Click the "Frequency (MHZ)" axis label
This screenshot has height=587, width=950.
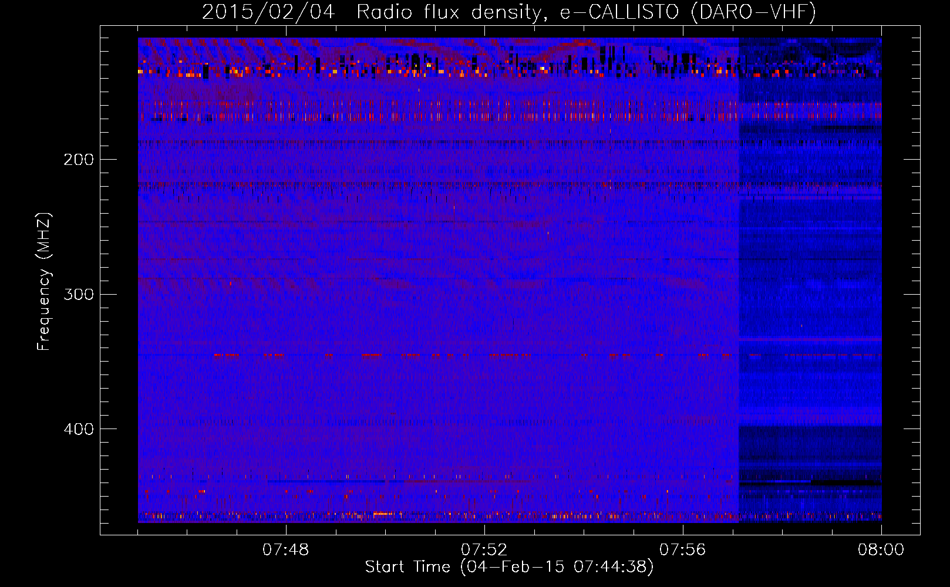coord(44,281)
